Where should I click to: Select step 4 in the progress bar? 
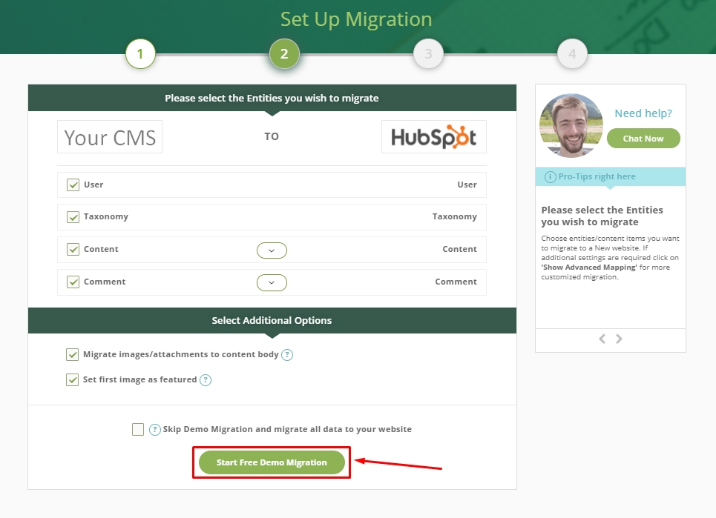coord(572,54)
